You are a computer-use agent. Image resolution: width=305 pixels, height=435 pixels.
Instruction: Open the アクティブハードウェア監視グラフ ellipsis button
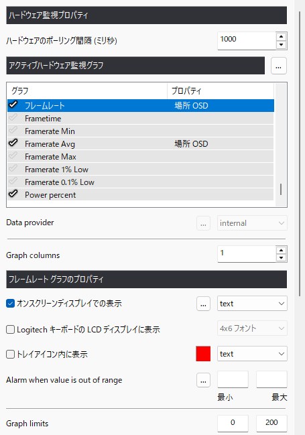pyautogui.click(x=279, y=66)
